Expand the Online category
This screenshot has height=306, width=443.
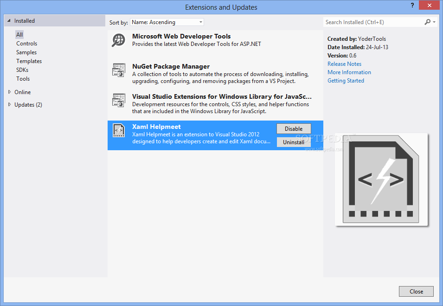(9, 92)
